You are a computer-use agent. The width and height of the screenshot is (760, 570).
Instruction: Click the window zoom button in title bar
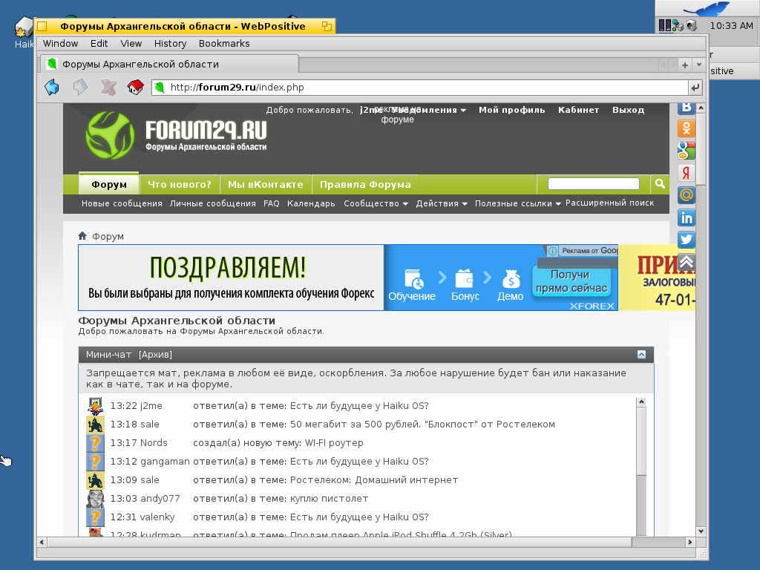(x=327, y=26)
